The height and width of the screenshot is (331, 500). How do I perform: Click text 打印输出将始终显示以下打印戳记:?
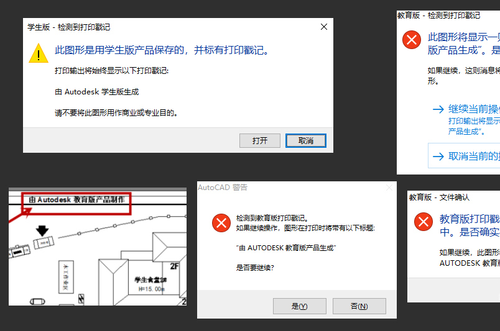coord(111,70)
